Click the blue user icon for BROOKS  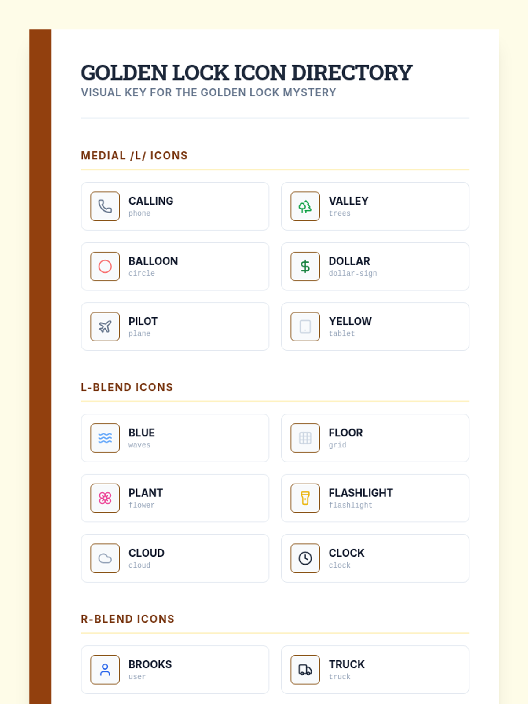pyautogui.click(x=105, y=670)
